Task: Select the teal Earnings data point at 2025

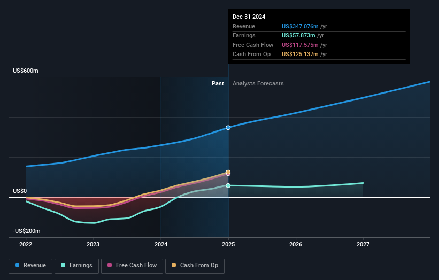Action: coord(228,185)
